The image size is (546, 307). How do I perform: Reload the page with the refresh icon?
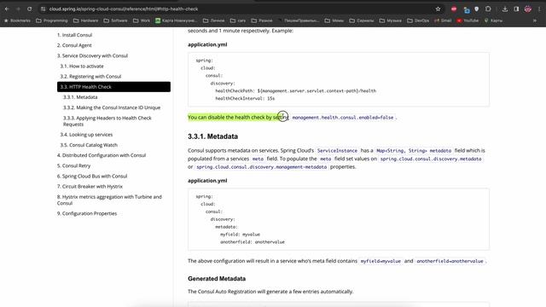30,9
